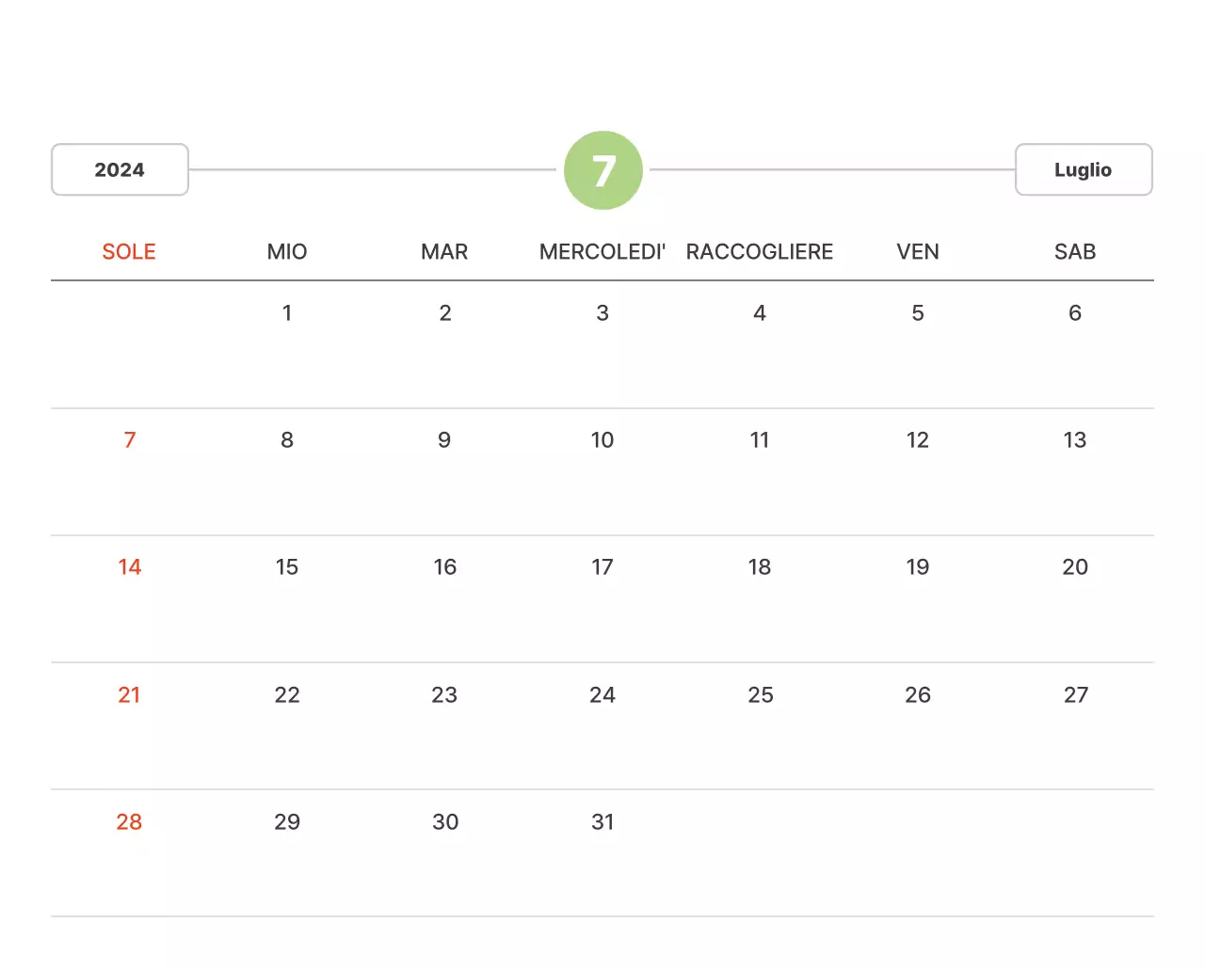Pick date 25 on the calendar
The width and height of the screenshot is (1205, 970).
[760, 695]
